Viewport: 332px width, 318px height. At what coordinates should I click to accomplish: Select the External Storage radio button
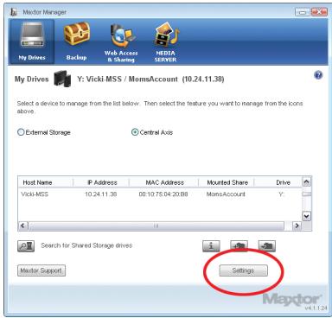point(21,132)
